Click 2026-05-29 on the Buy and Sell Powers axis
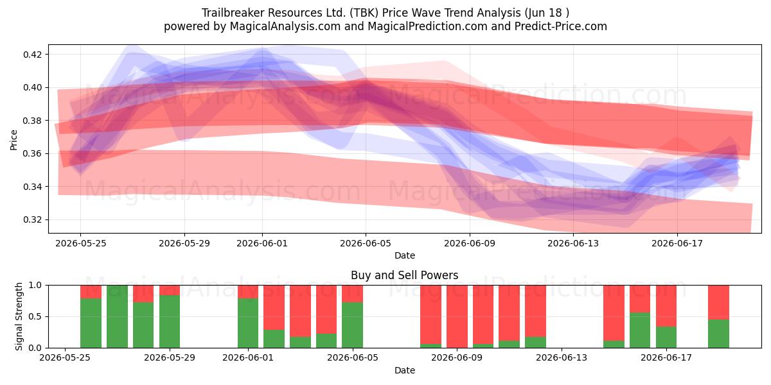 pyautogui.click(x=170, y=358)
